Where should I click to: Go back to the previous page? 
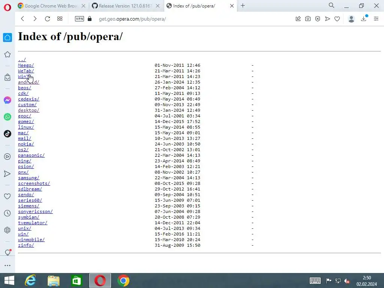(22, 19)
